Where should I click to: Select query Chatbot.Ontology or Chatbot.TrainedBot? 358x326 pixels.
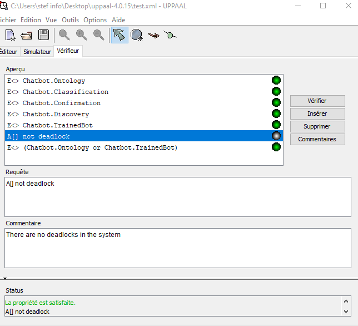(144, 147)
